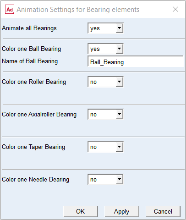Expand the Color one Ball Bearing combo box
The image size is (186, 220).
click(x=105, y=49)
